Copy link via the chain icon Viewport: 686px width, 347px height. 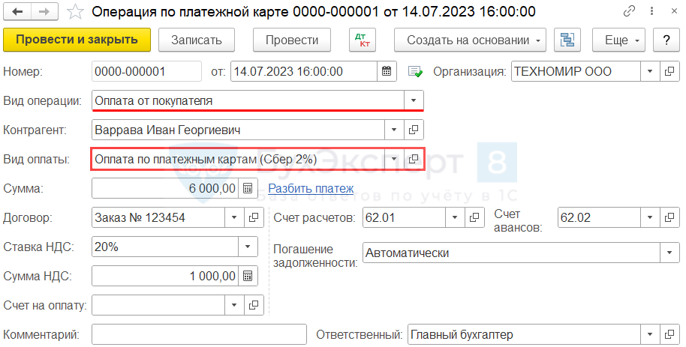(x=627, y=11)
